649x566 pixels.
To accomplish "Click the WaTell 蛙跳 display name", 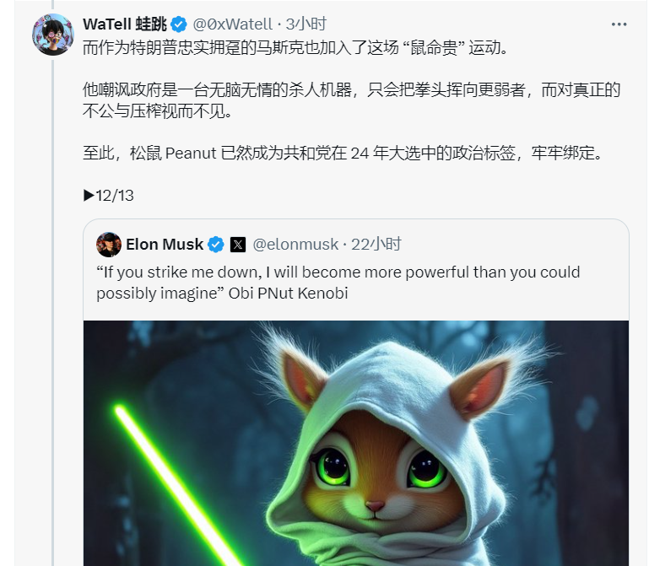I will pyautogui.click(x=125, y=24).
